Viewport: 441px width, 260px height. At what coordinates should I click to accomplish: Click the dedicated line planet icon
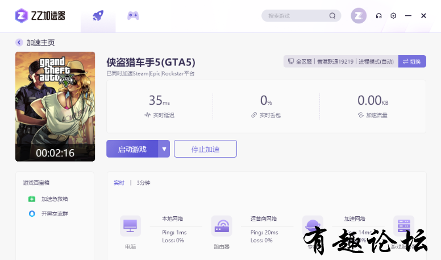(x=313, y=226)
